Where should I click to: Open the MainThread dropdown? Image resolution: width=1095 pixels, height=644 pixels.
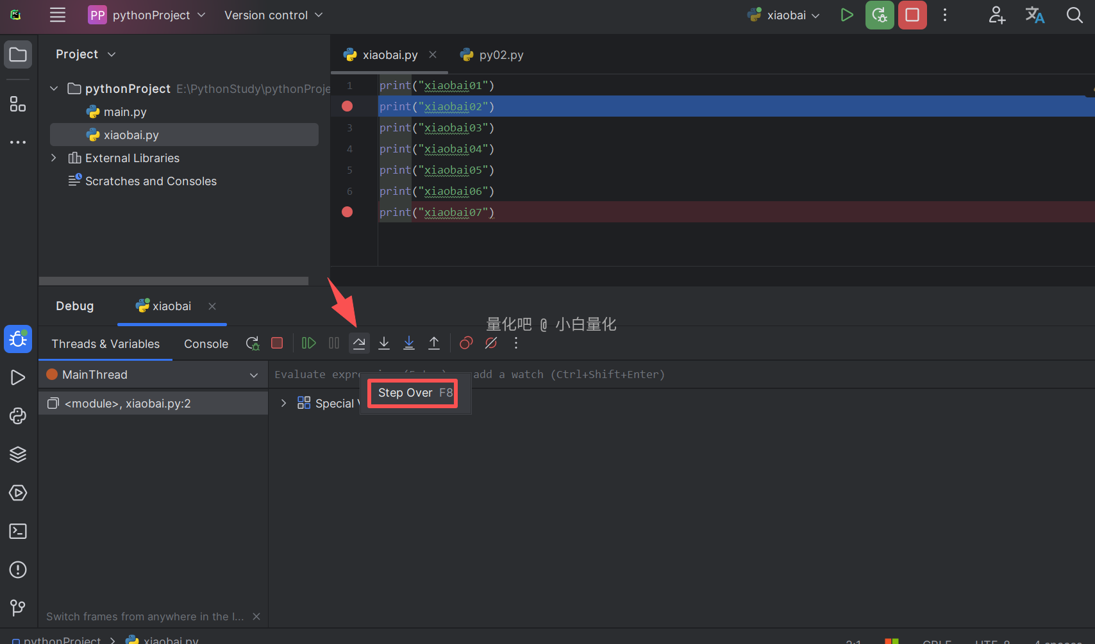[x=254, y=375]
